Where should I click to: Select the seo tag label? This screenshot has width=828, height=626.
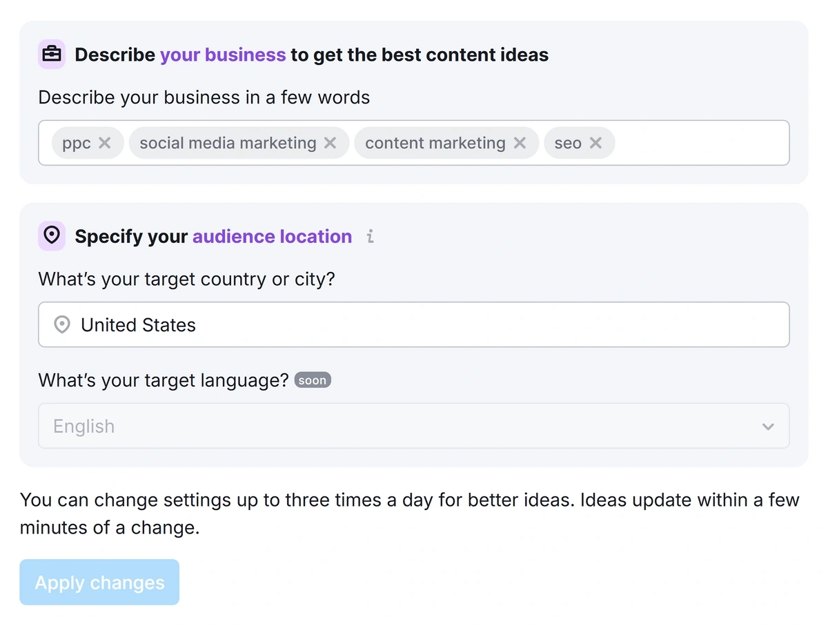click(x=567, y=143)
